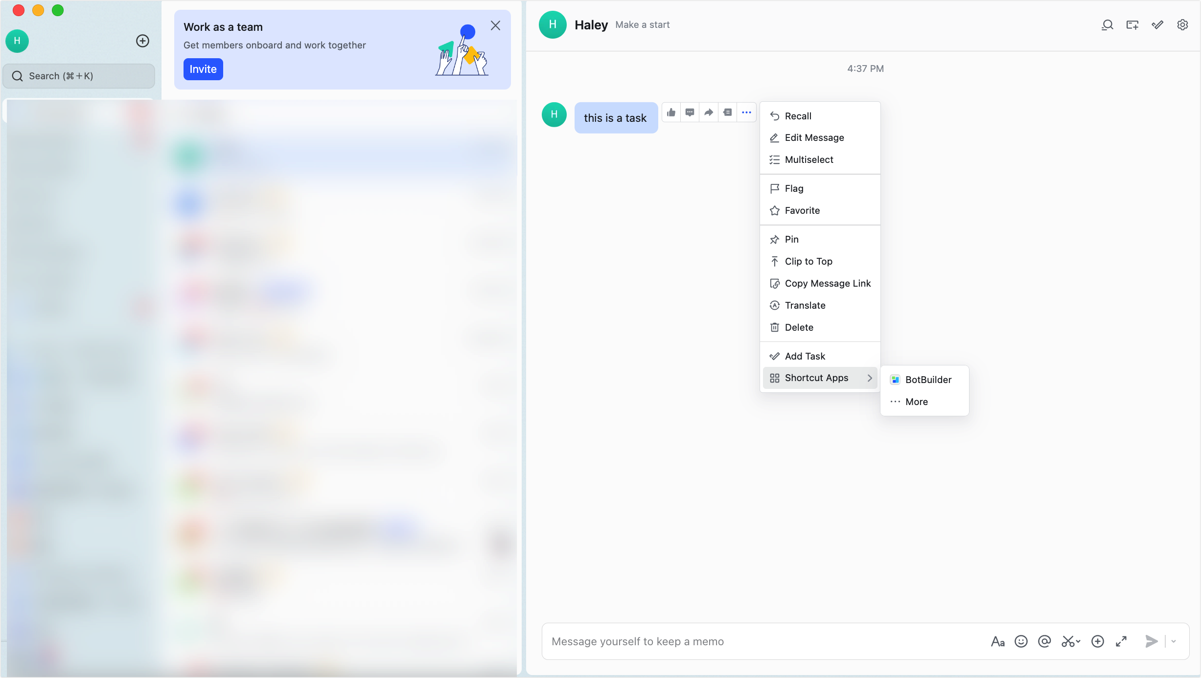Click the plus circle in left sidebar
The image size is (1201, 678).
point(142,41)
